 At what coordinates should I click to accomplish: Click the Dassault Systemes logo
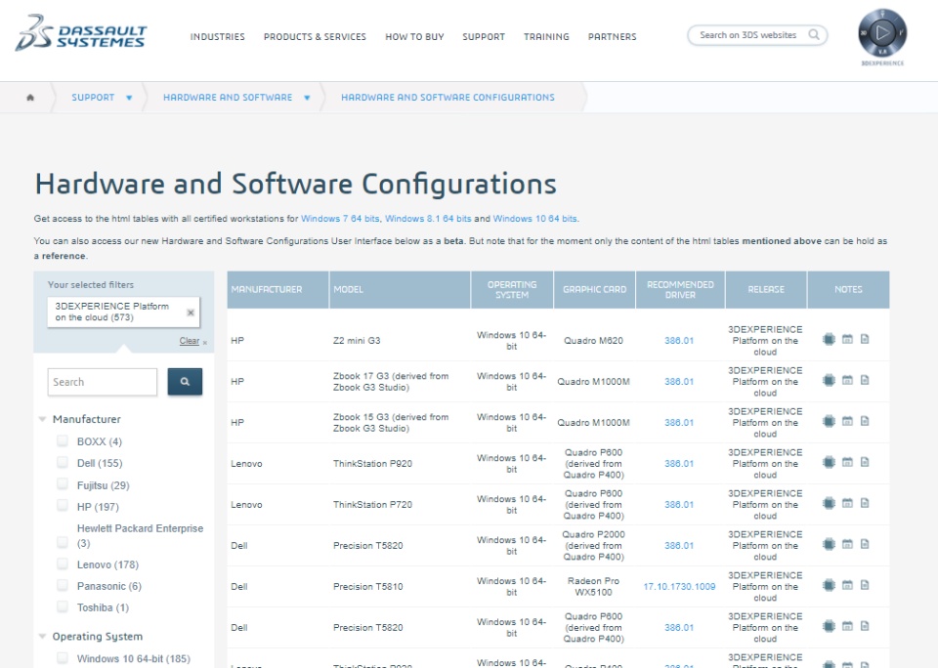pos(81,33)
